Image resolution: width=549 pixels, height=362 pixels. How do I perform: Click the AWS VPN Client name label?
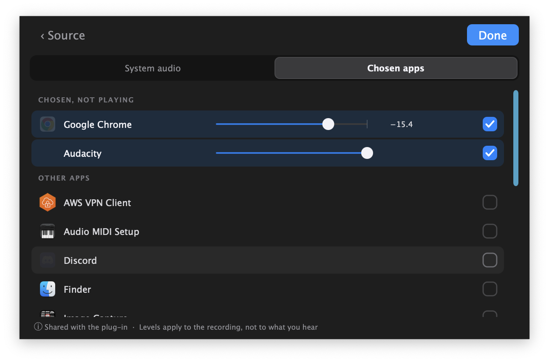[97, 203]
